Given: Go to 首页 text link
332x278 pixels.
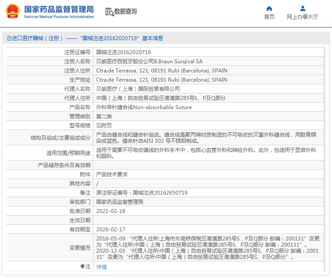Looking at the screenshot, I should (x=269, y=17).
